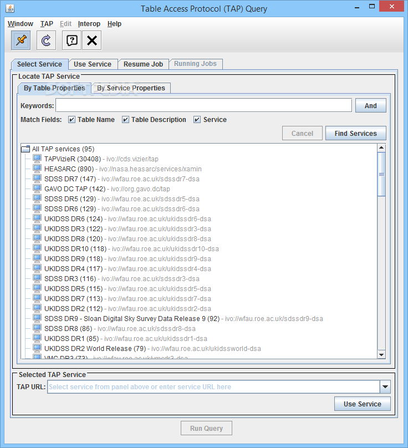Click the Cancel button
Image resolution: width=408 pixels, height=448 pixels.
pyautogui.click(x=302, y=133)
